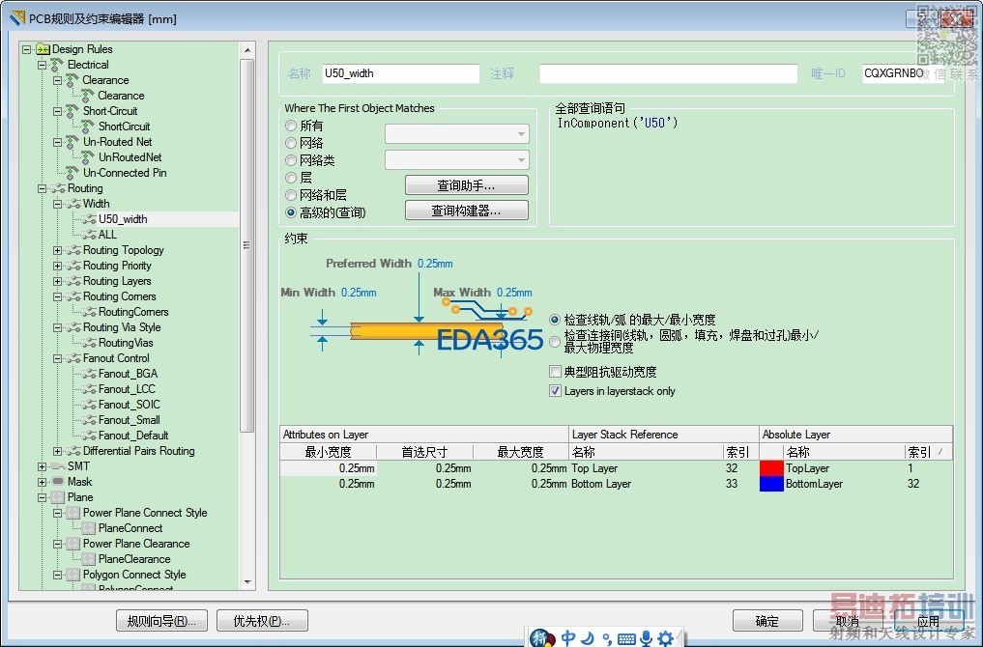Click the Fanout_BGA rule icon
Image resolution: width=983 pixels, height=647 pixels.
[x=90, y=374]
